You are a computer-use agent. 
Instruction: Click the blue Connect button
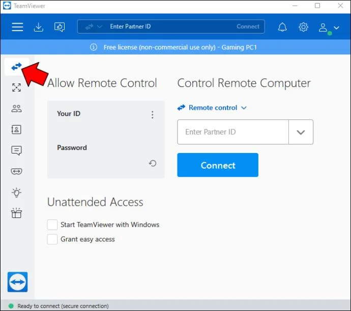218,165
